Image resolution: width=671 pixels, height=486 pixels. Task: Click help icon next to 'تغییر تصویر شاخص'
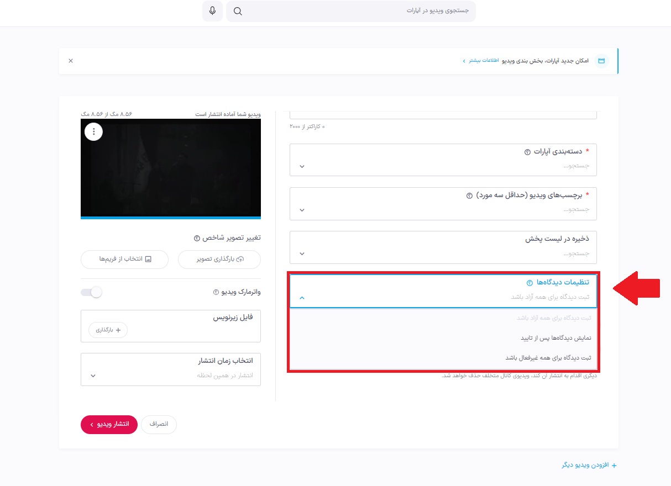[x=196, y=239]
